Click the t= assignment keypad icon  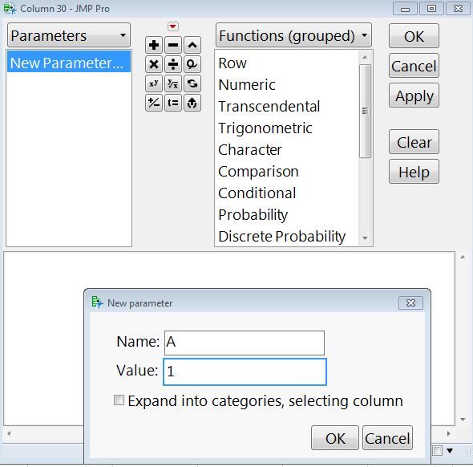(x=173, y=103)
